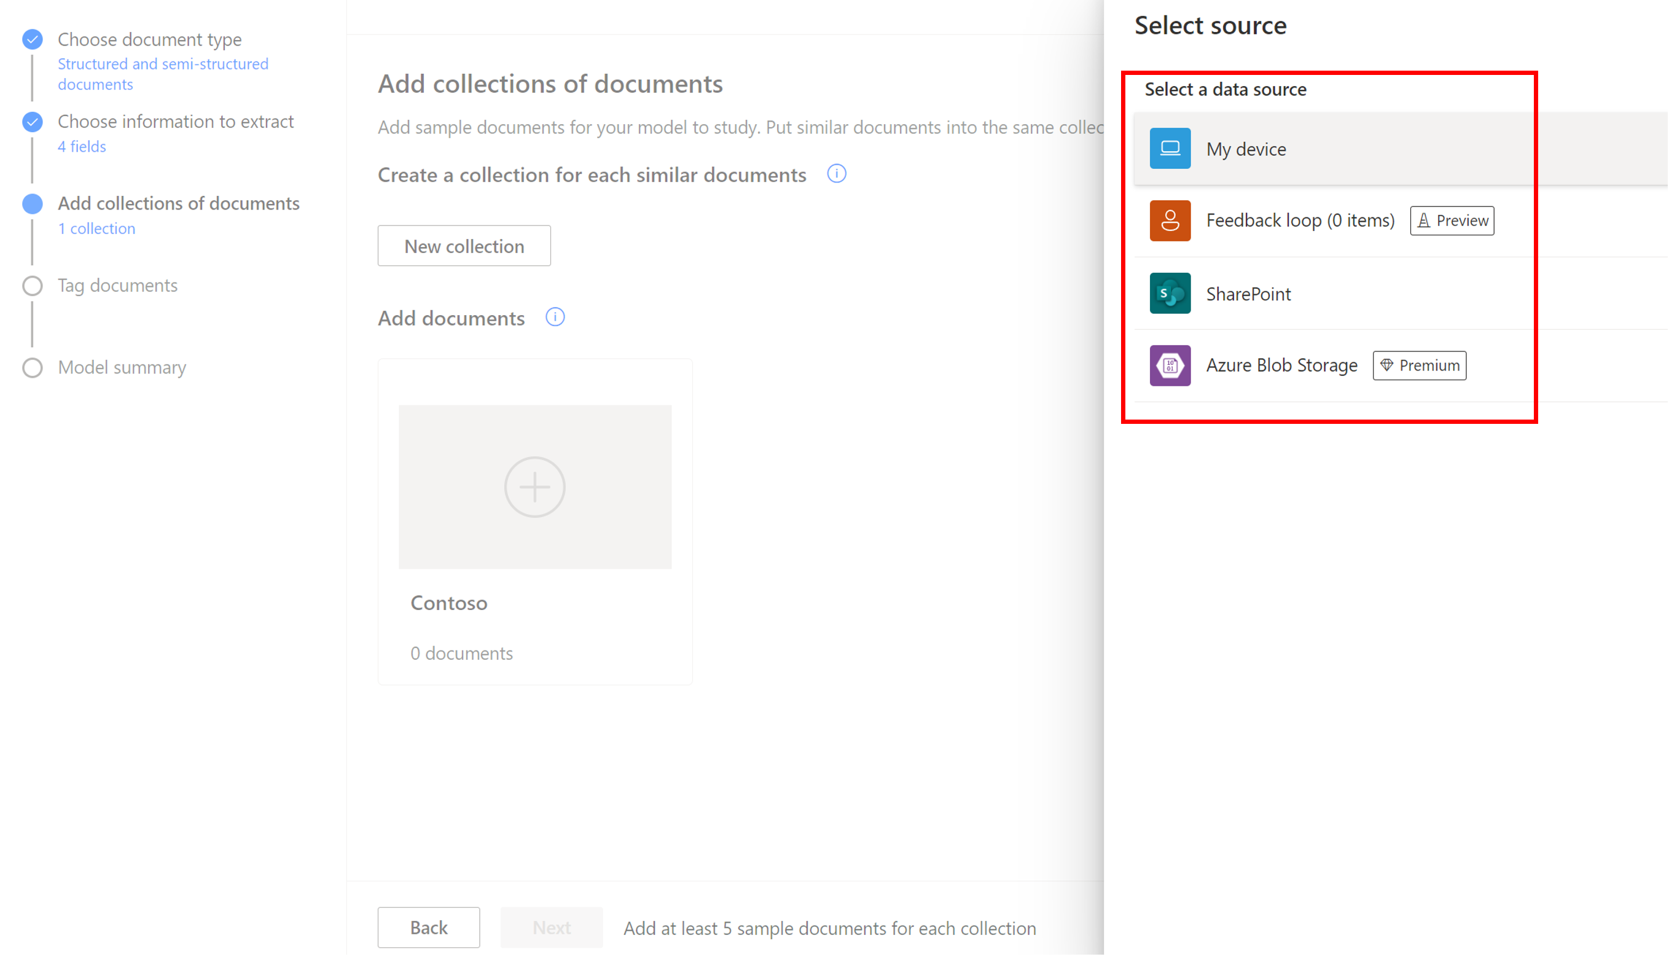Select the Tag documents step circle
The height and width of the screenshot is (962, 1669).
point(32,286)
